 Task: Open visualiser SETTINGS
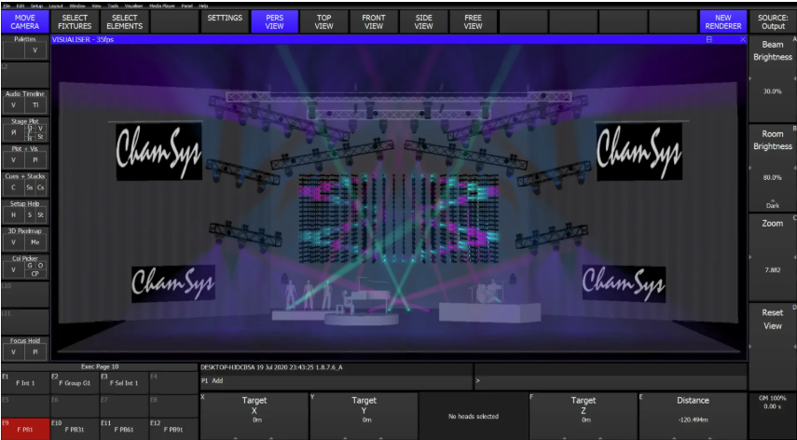(225, 21)
